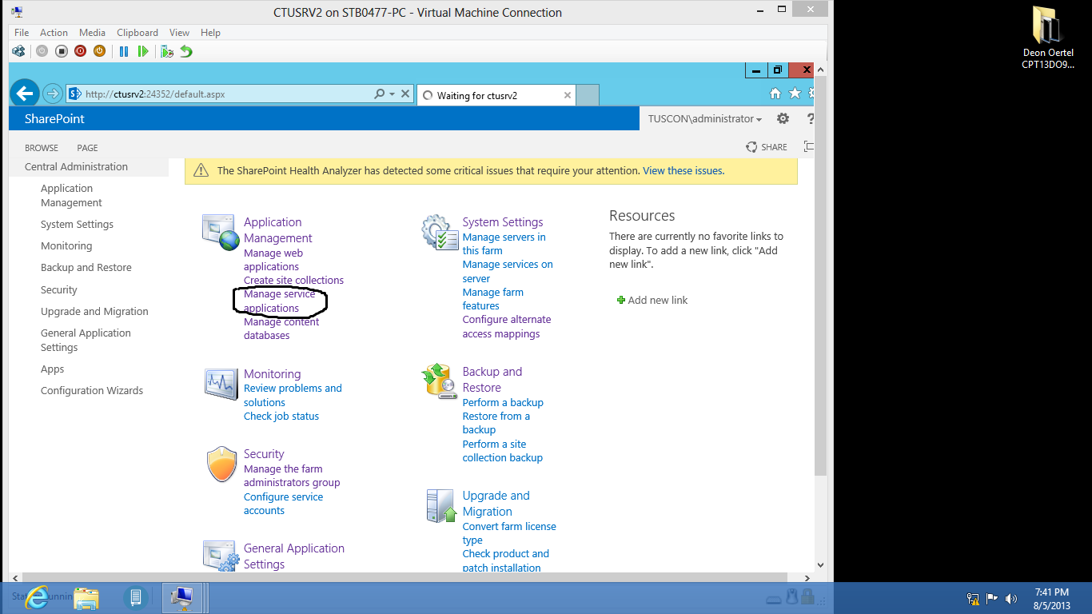Go back with the browser back arrow
This screenshot has width=1092, height=614.
pyautogui.click(x=25, y=94)
